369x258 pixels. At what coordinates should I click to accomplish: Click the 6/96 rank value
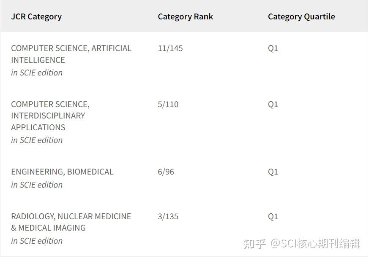click(x=166, y=172)
